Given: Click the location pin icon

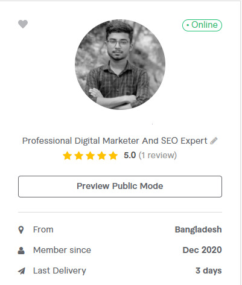Looking at the screenshot, I should point(21,229).
